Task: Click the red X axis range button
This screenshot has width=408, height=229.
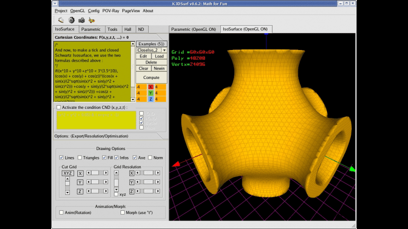Action: click(151, 87)
